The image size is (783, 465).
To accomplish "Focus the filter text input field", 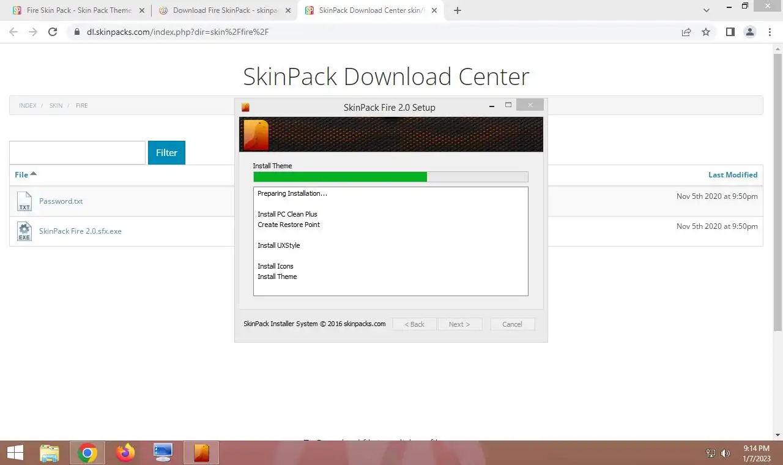I will [77, 152].
